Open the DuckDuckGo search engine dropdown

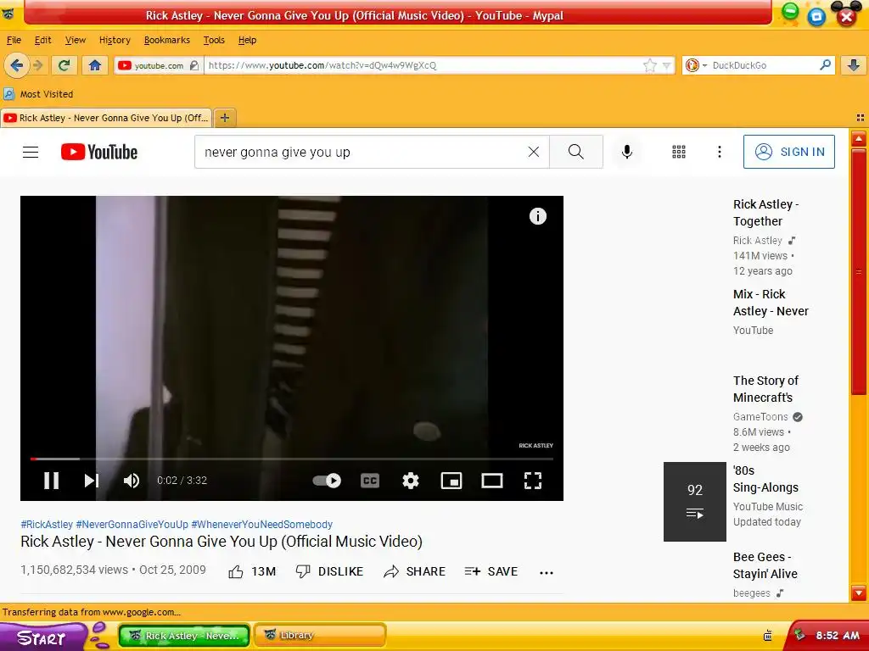tap(697, 65)
